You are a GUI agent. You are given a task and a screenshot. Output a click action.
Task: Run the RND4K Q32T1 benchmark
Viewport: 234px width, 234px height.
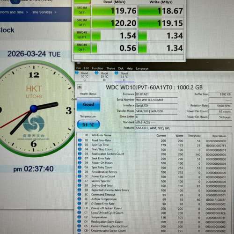pyautogui.click(x=82, y=35)
